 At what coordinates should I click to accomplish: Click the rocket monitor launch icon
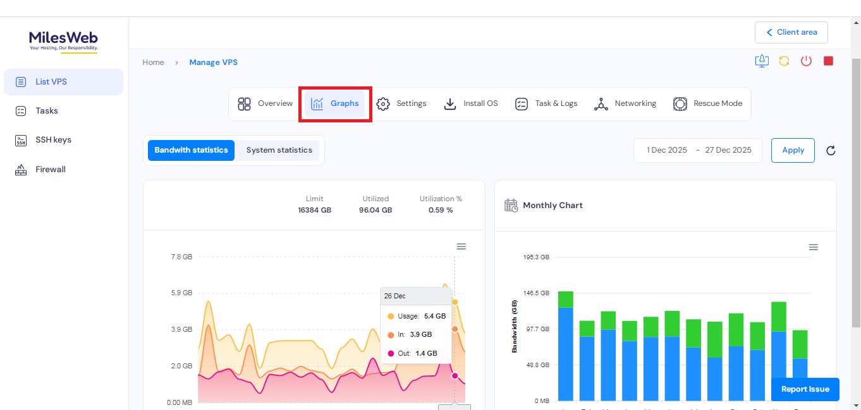point(762,61)
